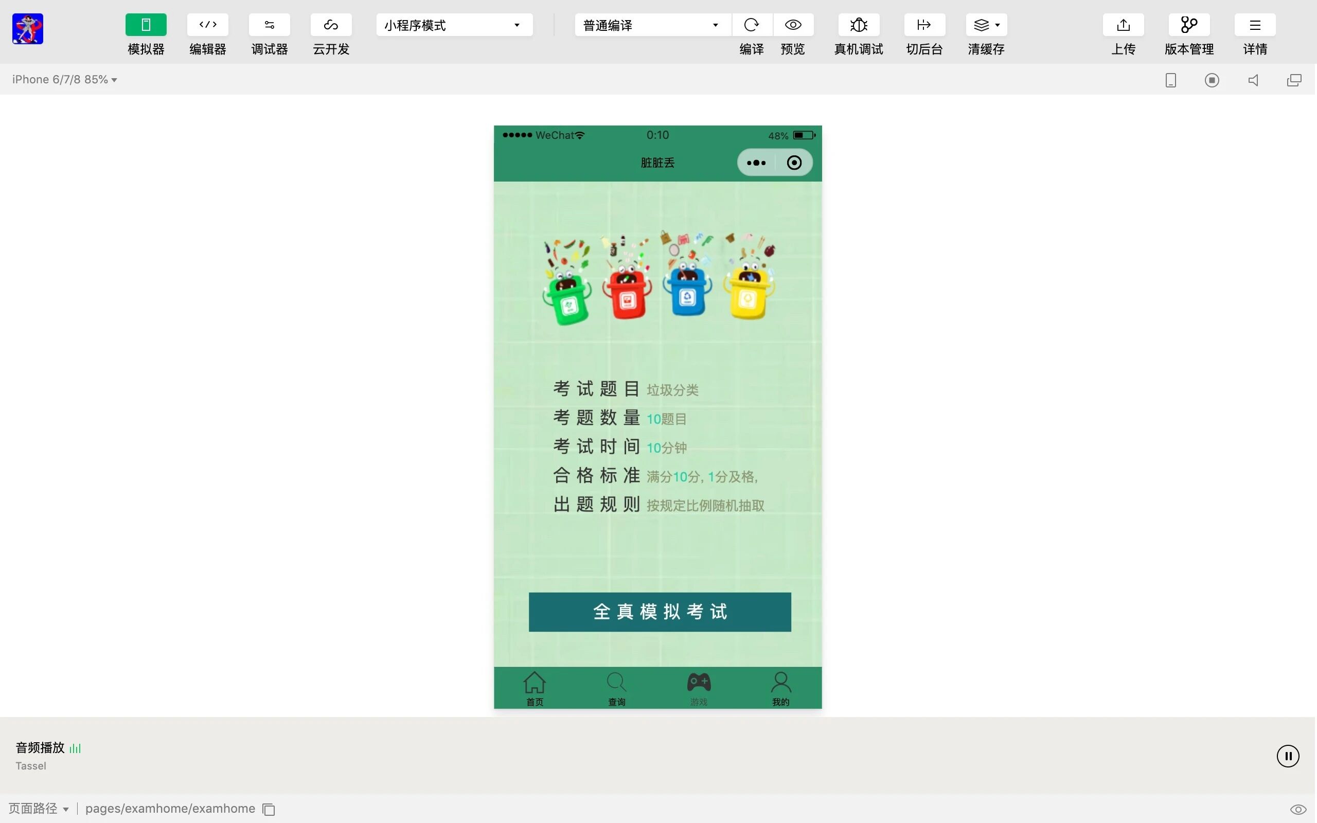Mute the simulator sound icon
1317x823 pixels.
1253,81
